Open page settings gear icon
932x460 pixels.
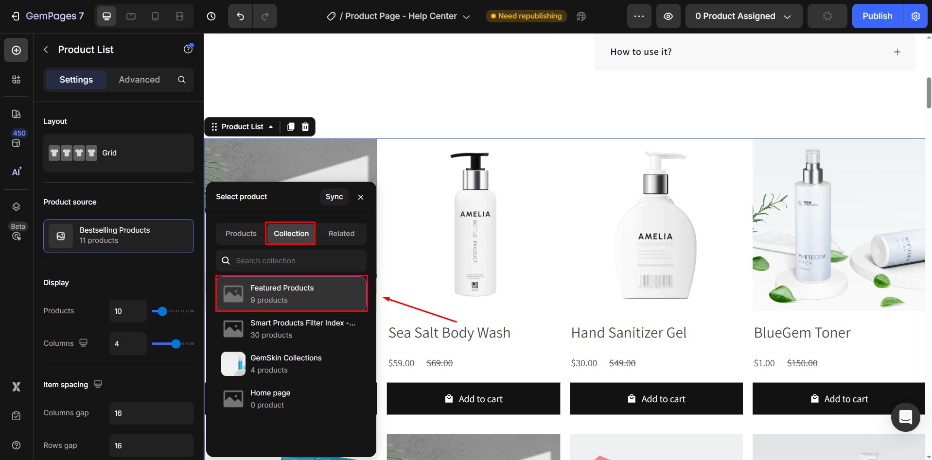[x=915, y=16]
